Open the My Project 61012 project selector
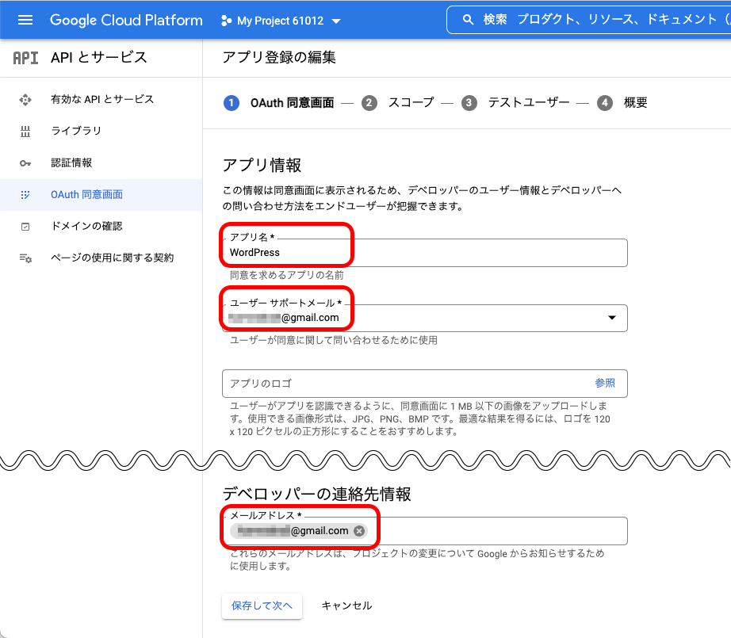This screenshot has width=731, height=638. [281, 21]
